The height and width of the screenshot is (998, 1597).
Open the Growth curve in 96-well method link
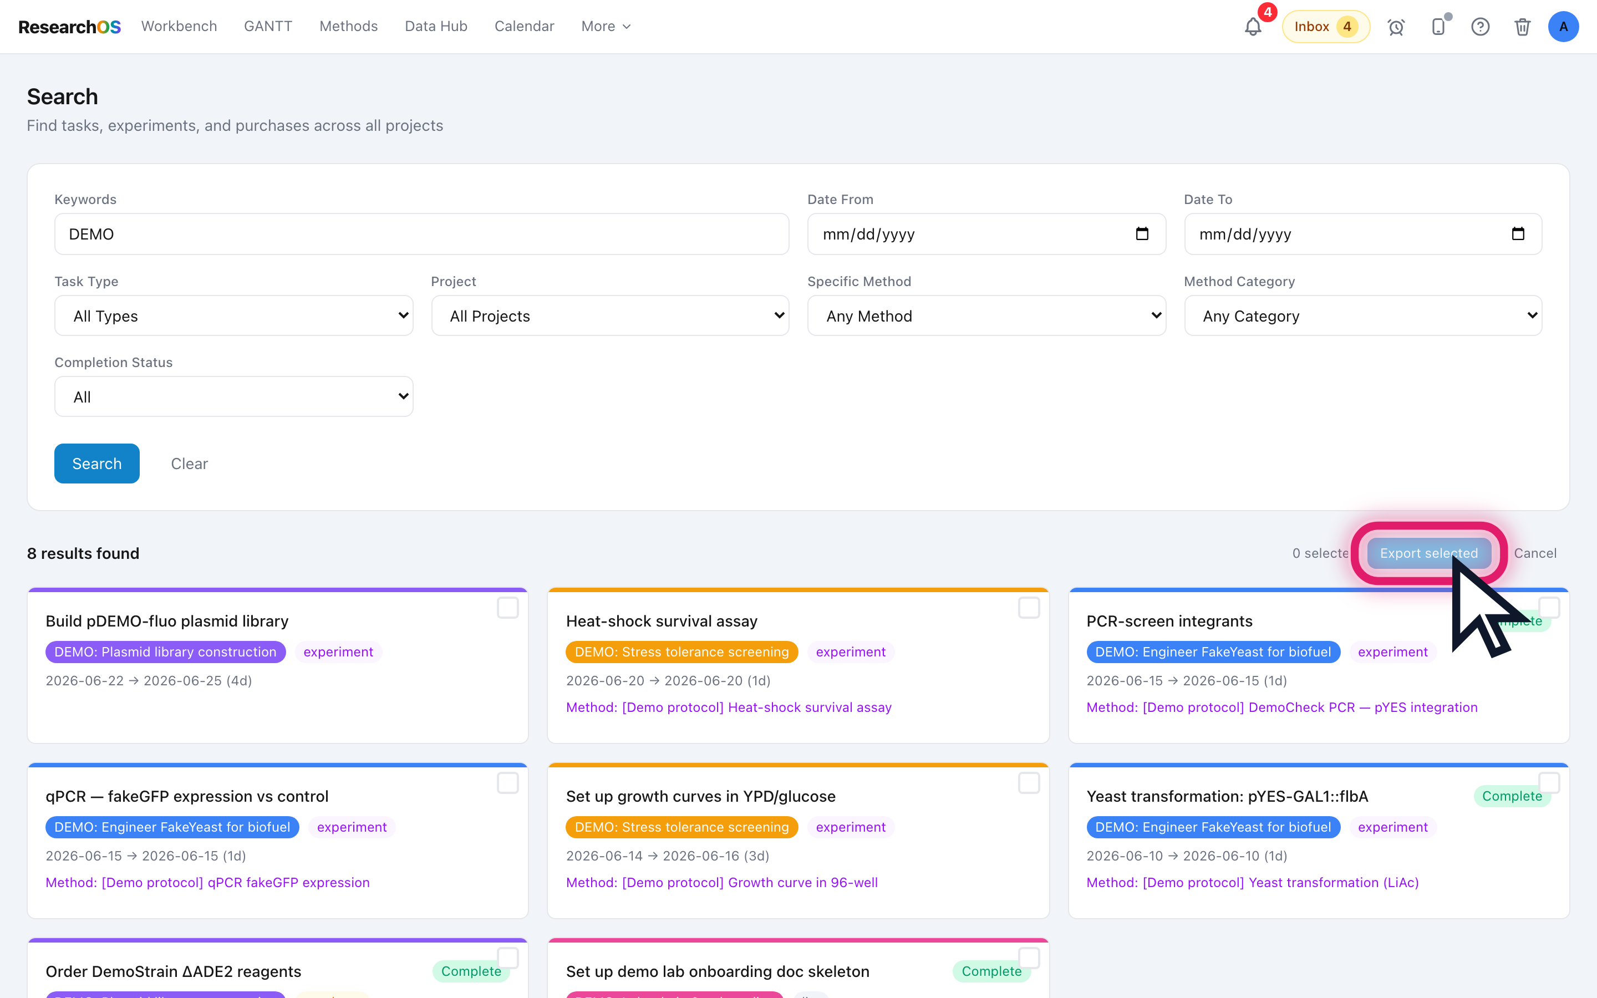pos(721,883)
